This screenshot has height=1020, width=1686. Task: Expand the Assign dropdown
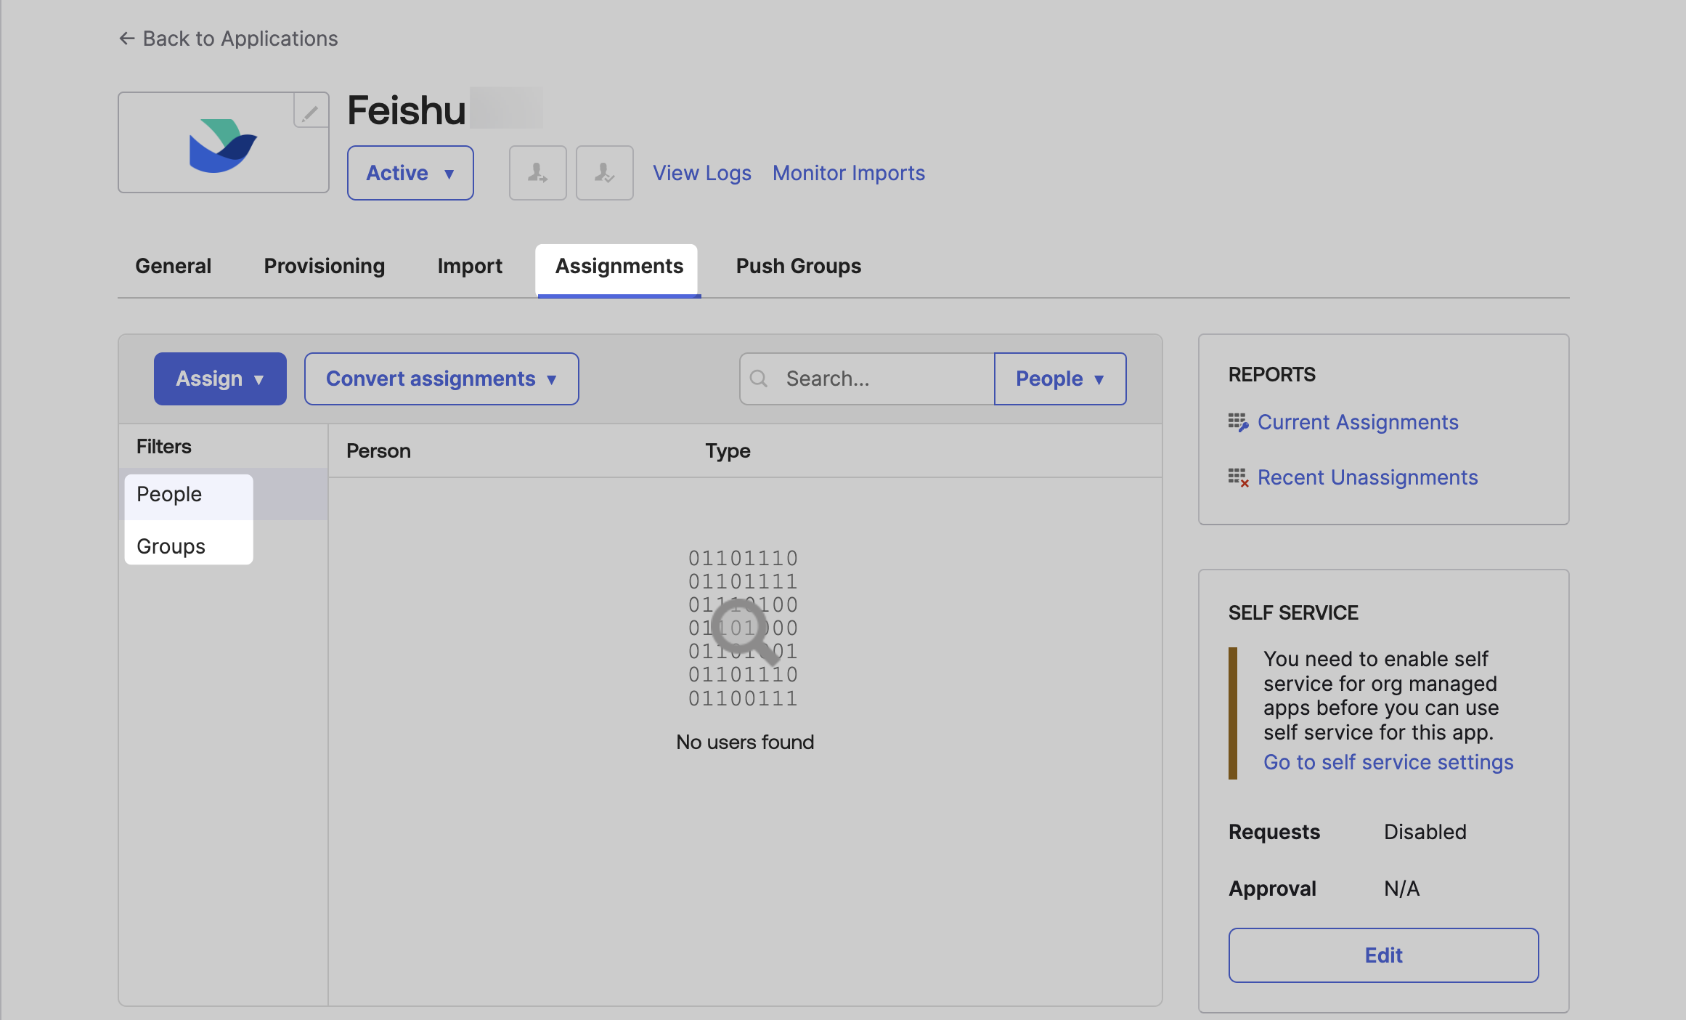click(x=219, y=379)
